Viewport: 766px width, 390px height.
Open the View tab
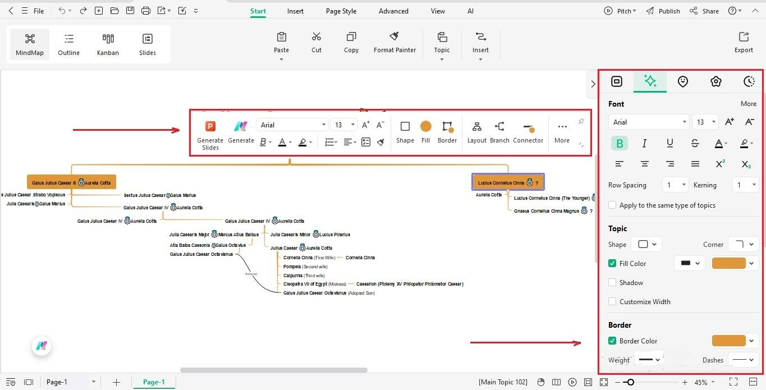click(x=438, y=11)
